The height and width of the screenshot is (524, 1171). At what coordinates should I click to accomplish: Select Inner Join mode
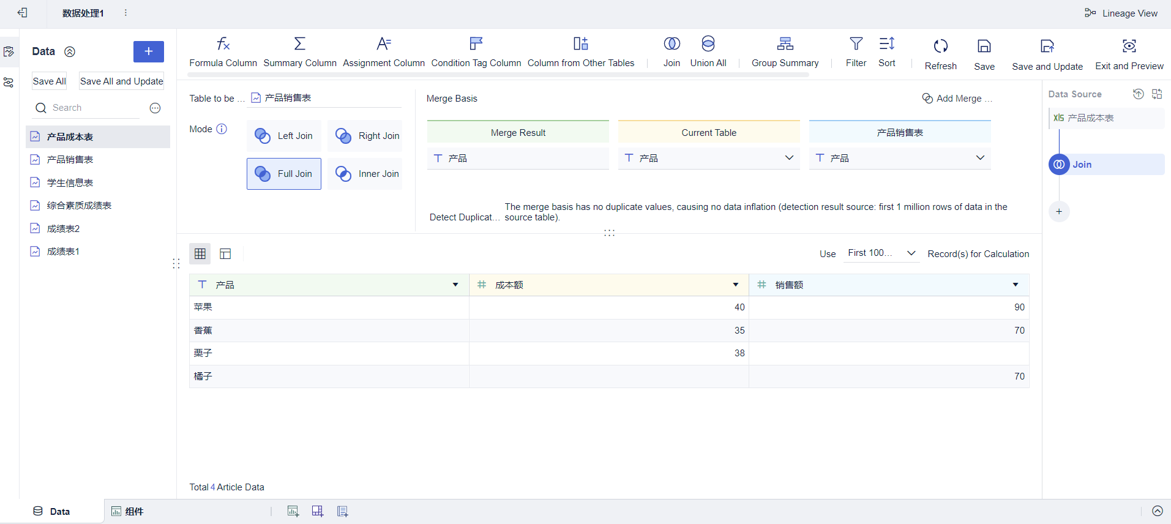click(365, 174)
